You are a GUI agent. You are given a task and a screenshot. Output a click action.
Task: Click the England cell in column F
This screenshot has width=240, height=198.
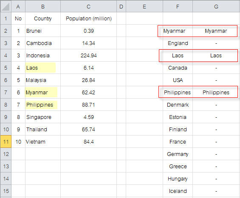[x=178, y=43]
